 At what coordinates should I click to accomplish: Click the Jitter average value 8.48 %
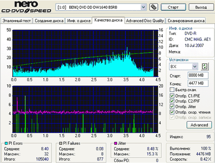pos(153,149)
